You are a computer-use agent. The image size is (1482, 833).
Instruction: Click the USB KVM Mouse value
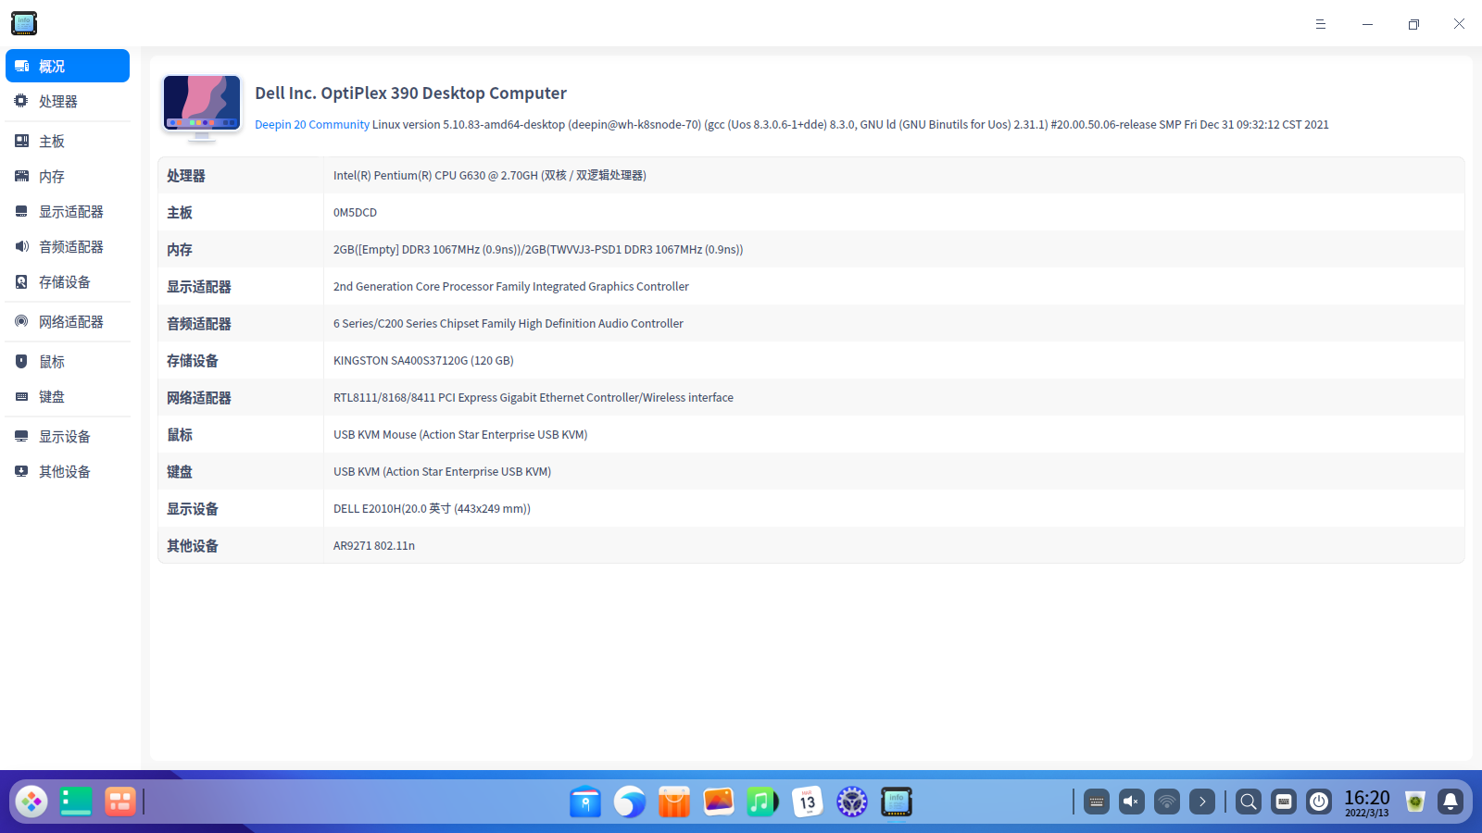tap(460, 434)
